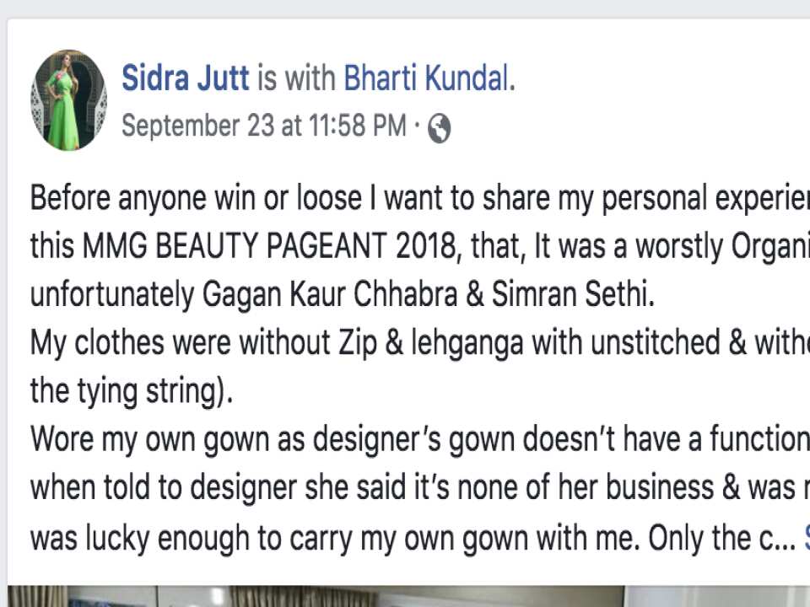Visit Bharti Kundal's tagged profile

tap(427, 78)
